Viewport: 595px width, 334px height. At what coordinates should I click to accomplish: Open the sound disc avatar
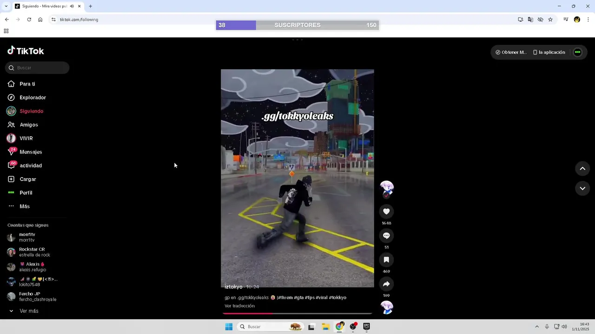coord(387,307)
